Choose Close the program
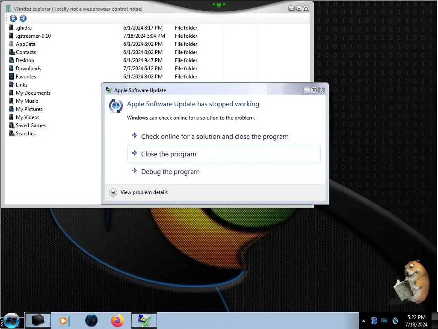Viewport: 438px width, 329px height. pyautogui.click(x=224, y=154)
